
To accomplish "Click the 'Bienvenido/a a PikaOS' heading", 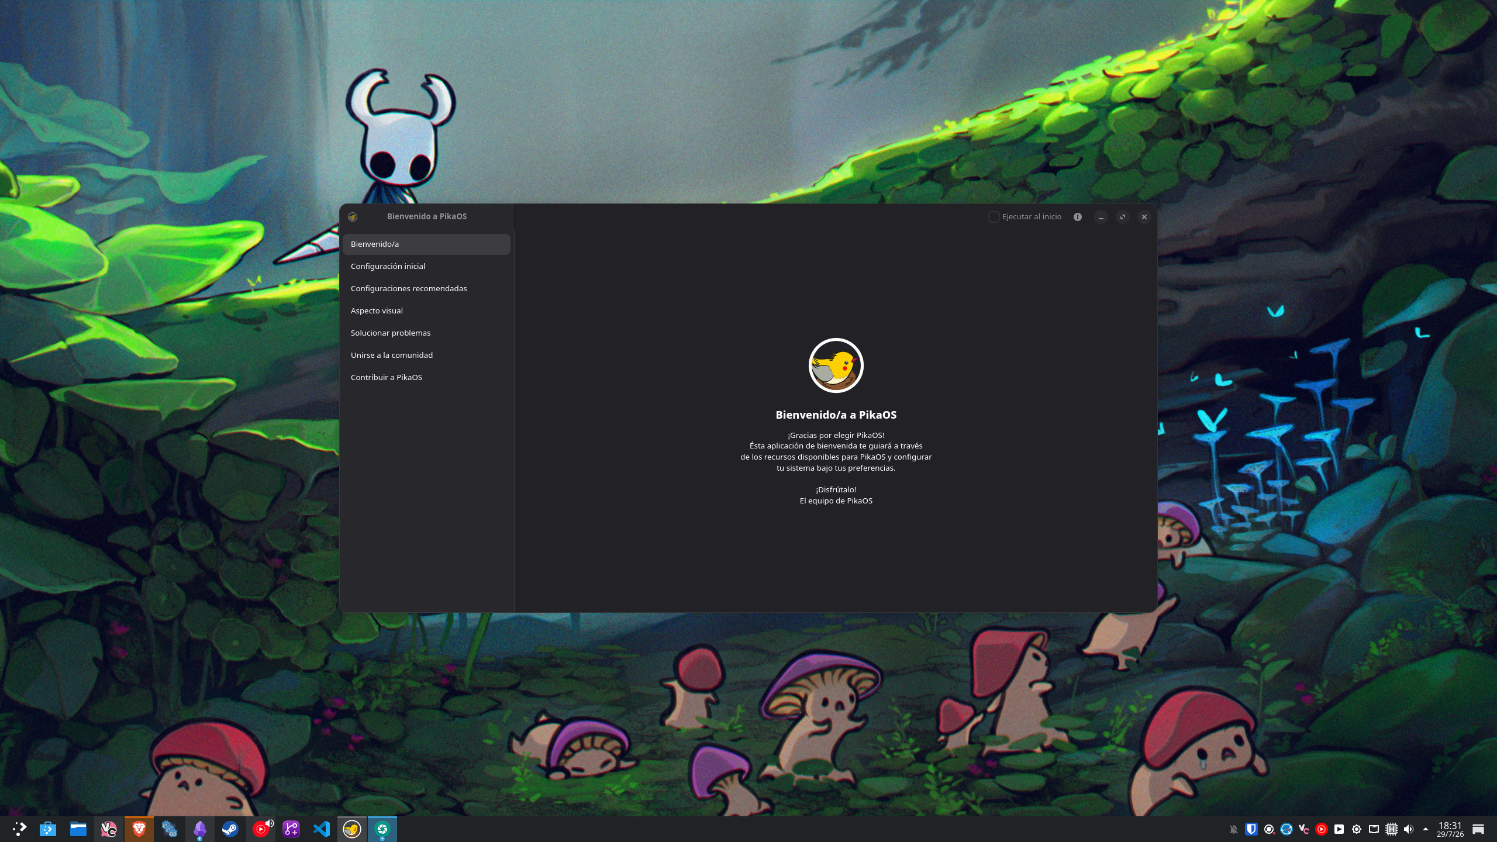I will [x=836, y=415].
